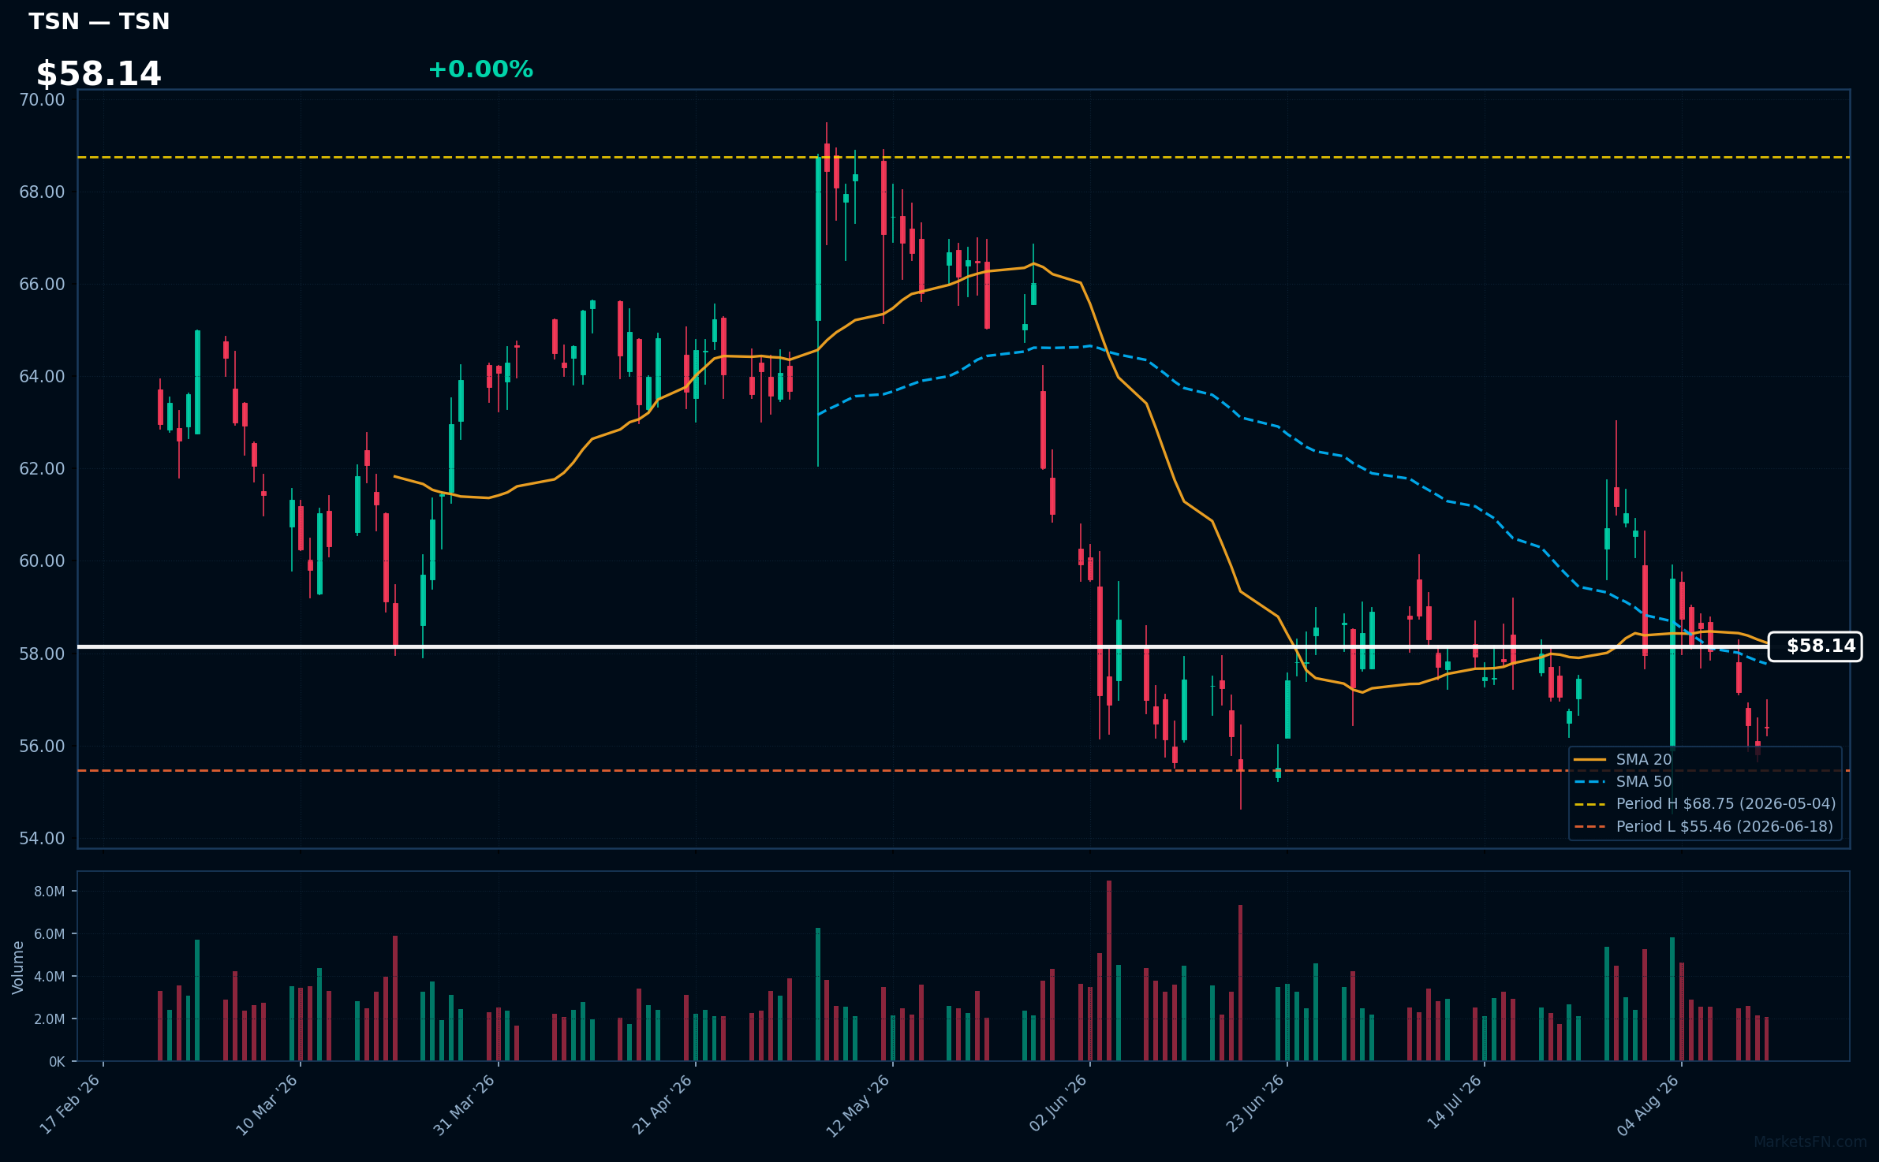Image resolution: width=1879 pixels, height=1162 pixels.
Task: Click the "10 Mar '26" date label
Action: coord(267,1104)
